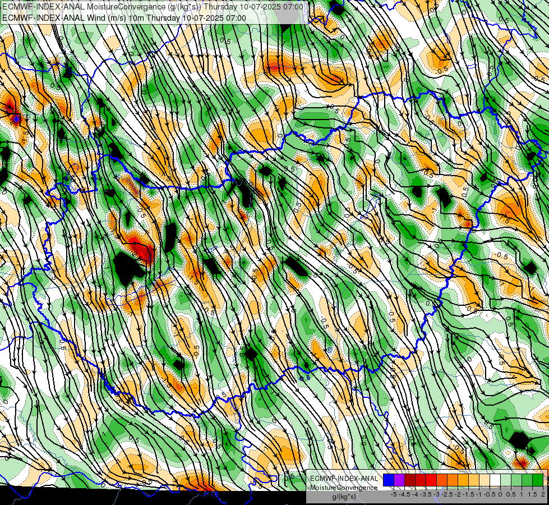Click the '-5' tick label in legend
The image size is (549, 505).
pos(394,494)
